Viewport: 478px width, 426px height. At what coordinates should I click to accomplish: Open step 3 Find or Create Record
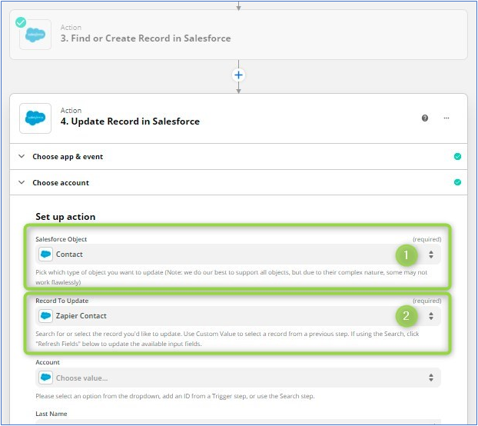coord(238,35)
